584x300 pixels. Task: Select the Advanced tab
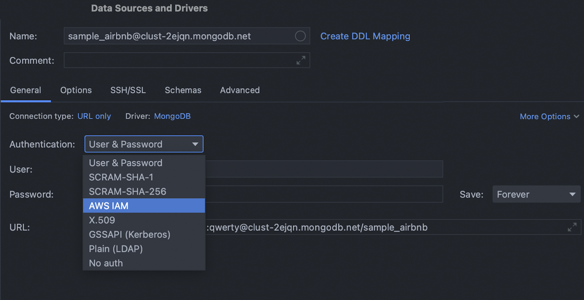click(x=240, y=90)
